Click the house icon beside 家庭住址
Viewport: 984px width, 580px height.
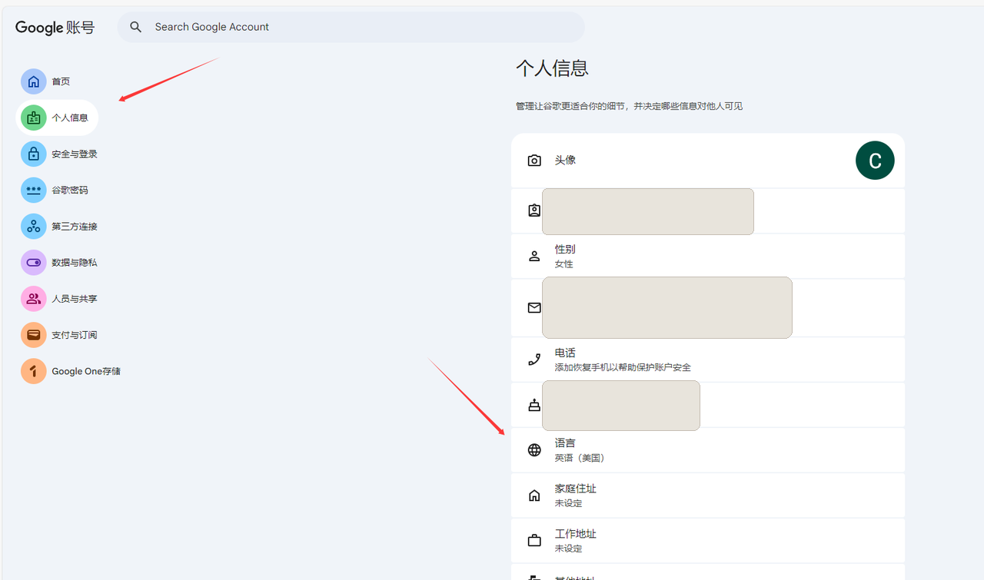click(x=534, y=495)
